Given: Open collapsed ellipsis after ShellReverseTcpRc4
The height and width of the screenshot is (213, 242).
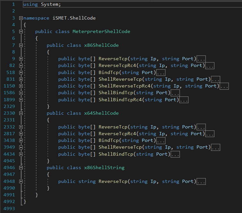Looking at the screenshot, I should tap(224, 86).
